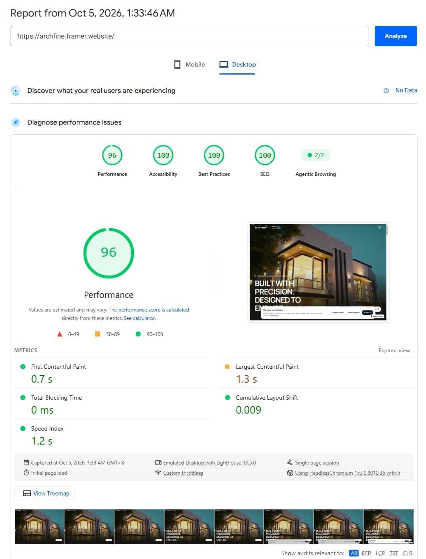426x559 pixels.
Task: Select the Desktop tab
Action: [x=237, y=64]
